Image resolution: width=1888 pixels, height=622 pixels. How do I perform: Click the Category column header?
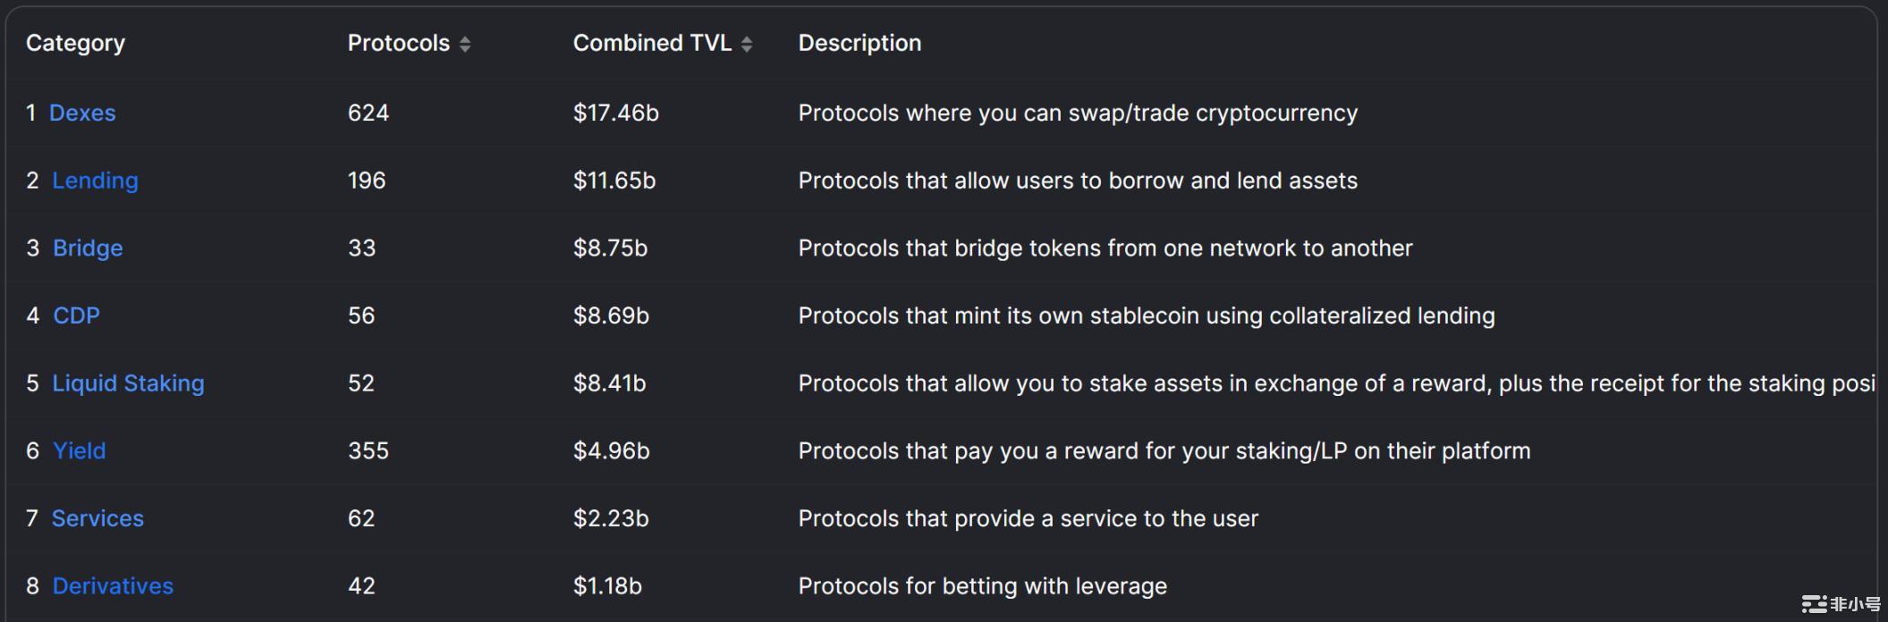click(75, 43)
